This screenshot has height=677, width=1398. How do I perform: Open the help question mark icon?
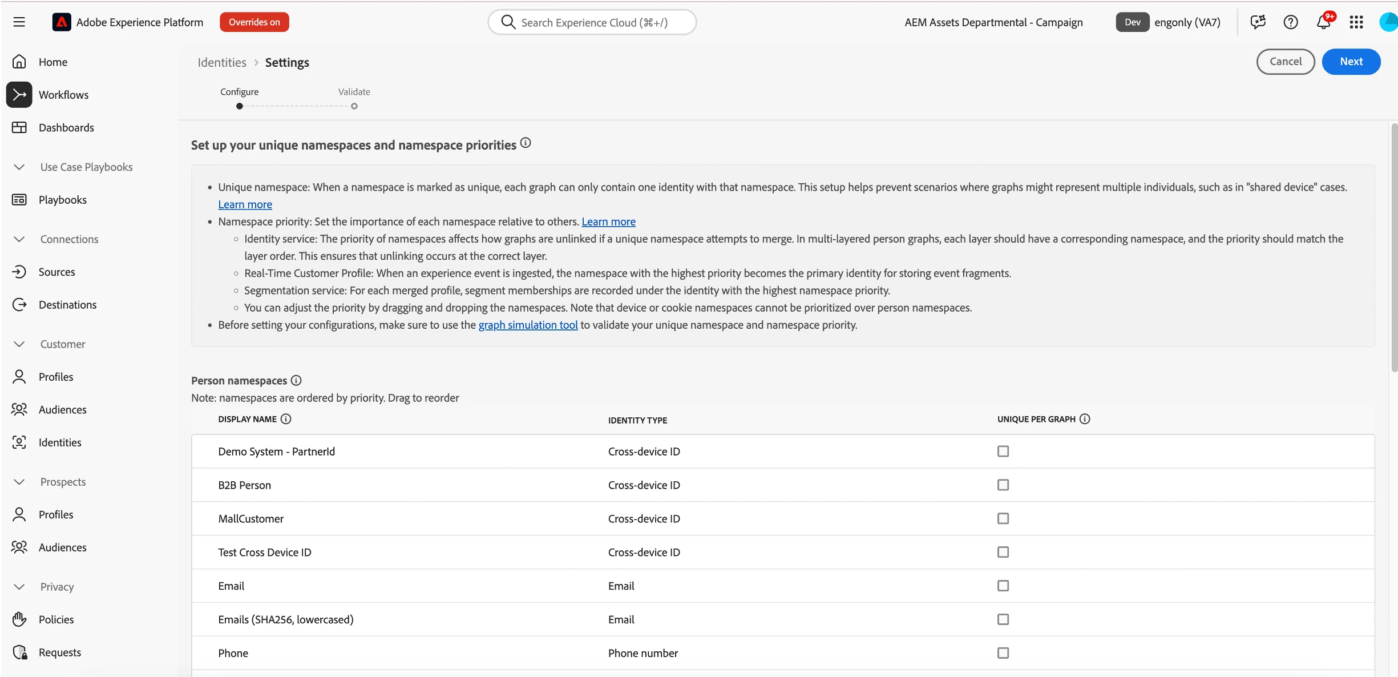pyautogui.click(x=1291, y=22)
